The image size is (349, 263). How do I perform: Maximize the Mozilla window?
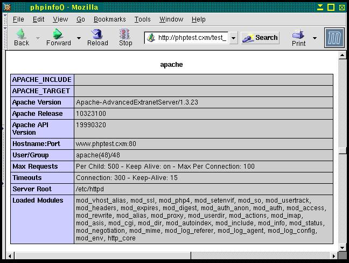(x=331, y=8)
